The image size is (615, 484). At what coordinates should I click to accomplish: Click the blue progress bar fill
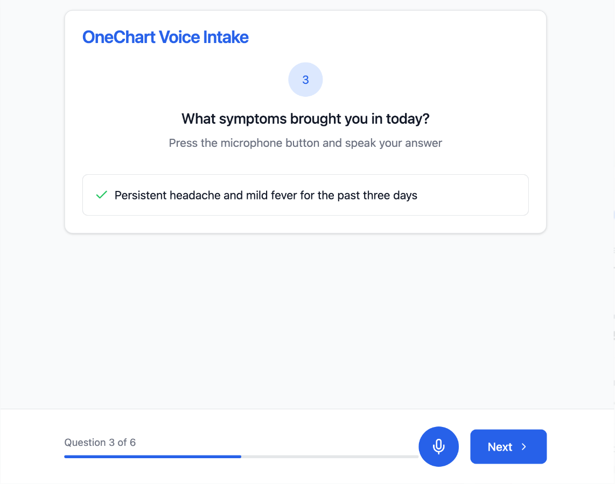[x=152, y=457]
